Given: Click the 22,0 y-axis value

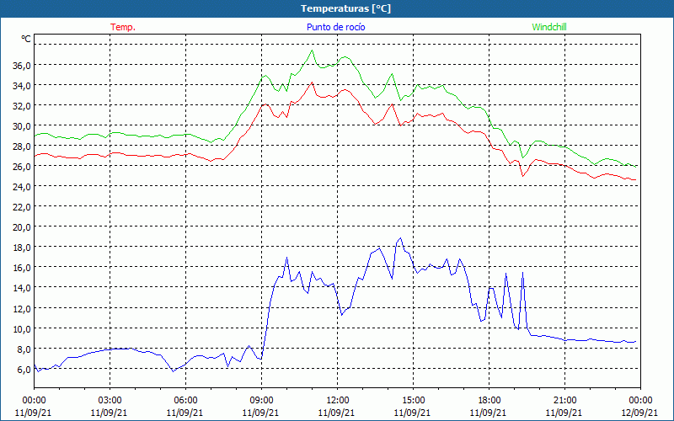Looking at the screenshot, I should tap(22, 206).
